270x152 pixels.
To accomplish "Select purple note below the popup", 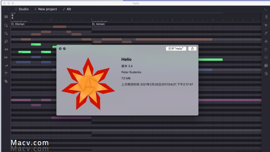I will 71,118.
